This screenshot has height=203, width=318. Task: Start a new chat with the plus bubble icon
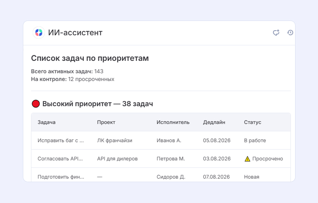(x=276, y=33)
